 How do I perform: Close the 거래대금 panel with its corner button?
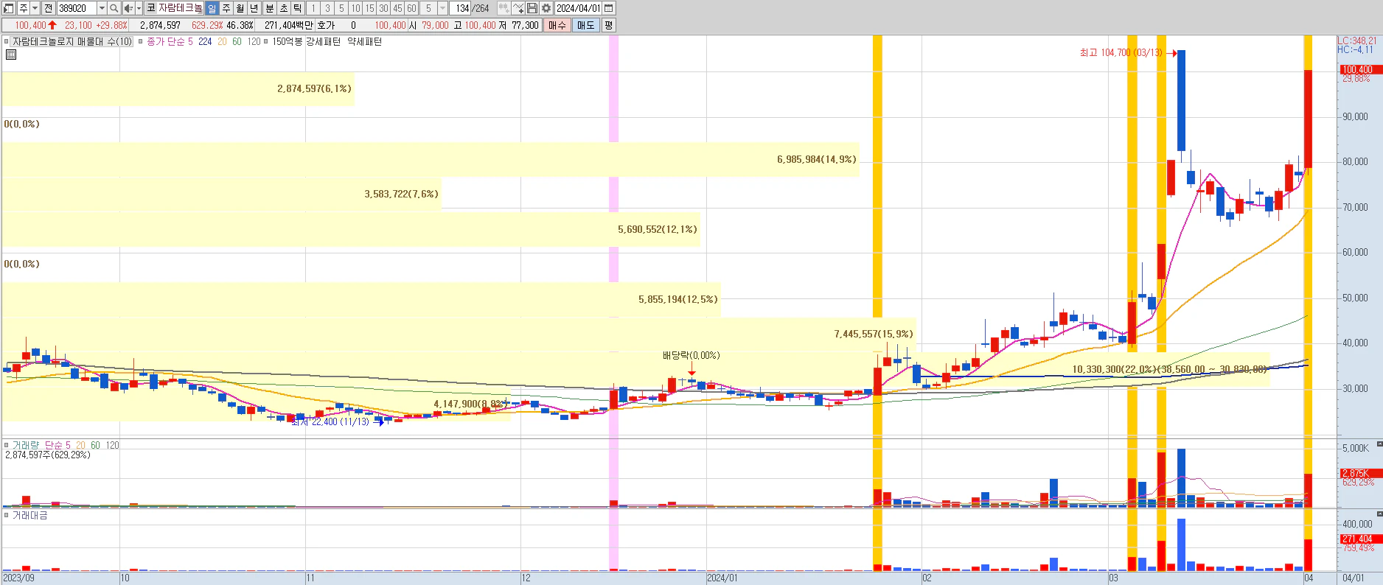pos(1379,514)
